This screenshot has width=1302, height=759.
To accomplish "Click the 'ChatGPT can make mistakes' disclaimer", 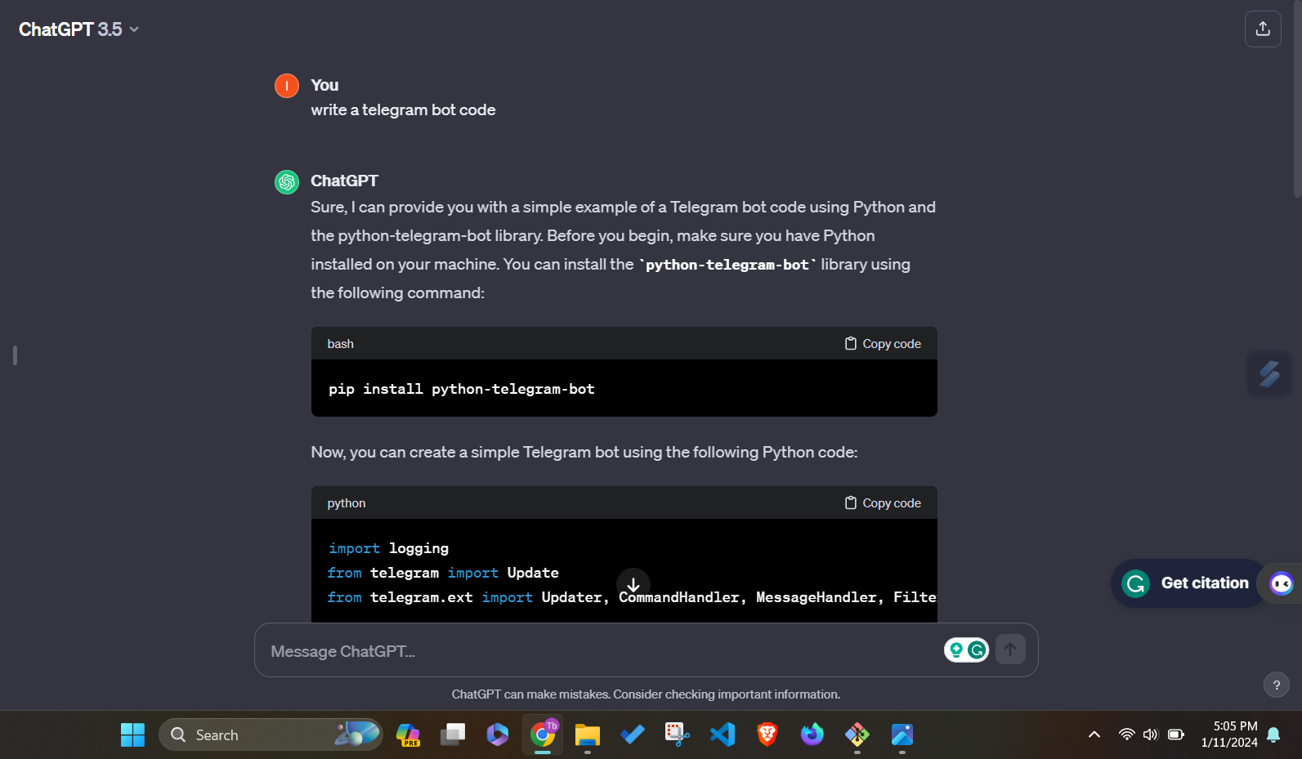I will (646, 694).
